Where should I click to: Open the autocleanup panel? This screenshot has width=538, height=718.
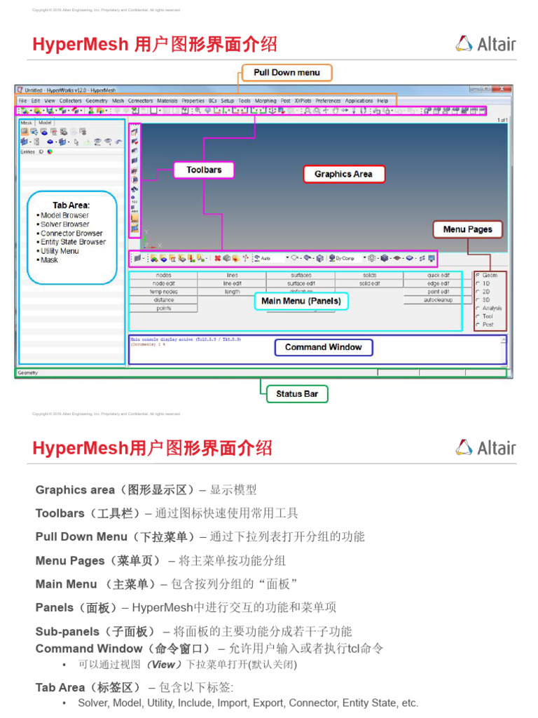coord(439,300)
